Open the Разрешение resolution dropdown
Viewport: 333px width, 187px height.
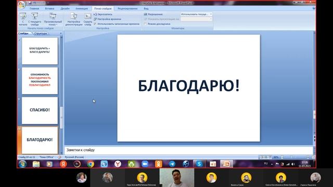[196, 14]
